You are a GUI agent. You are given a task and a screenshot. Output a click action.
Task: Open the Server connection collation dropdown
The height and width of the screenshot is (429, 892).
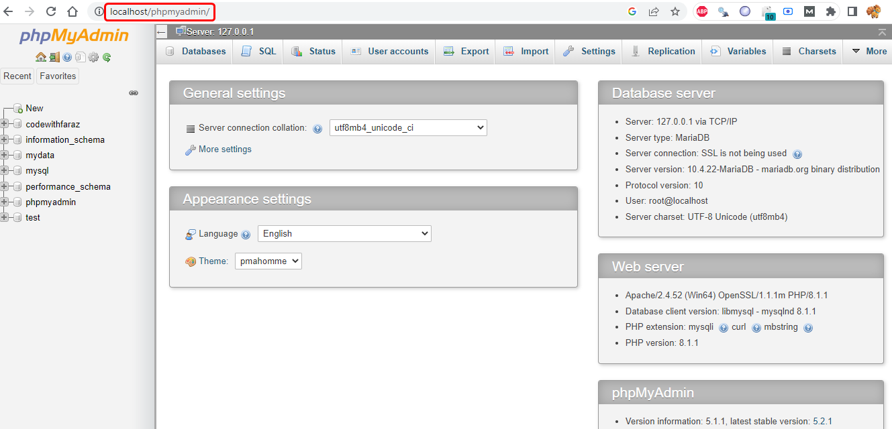click(x=408, y=127)
